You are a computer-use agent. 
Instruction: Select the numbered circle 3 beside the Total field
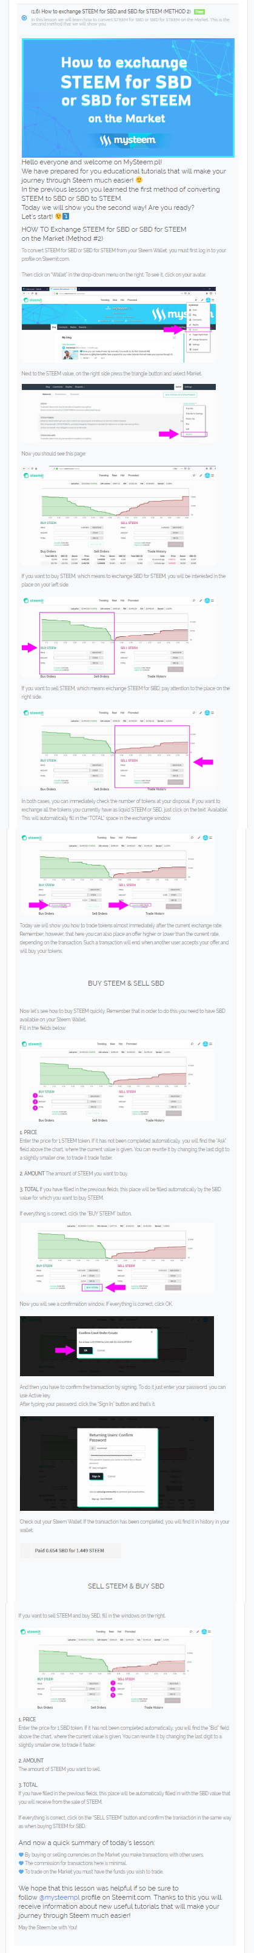tap(36, 1108)
